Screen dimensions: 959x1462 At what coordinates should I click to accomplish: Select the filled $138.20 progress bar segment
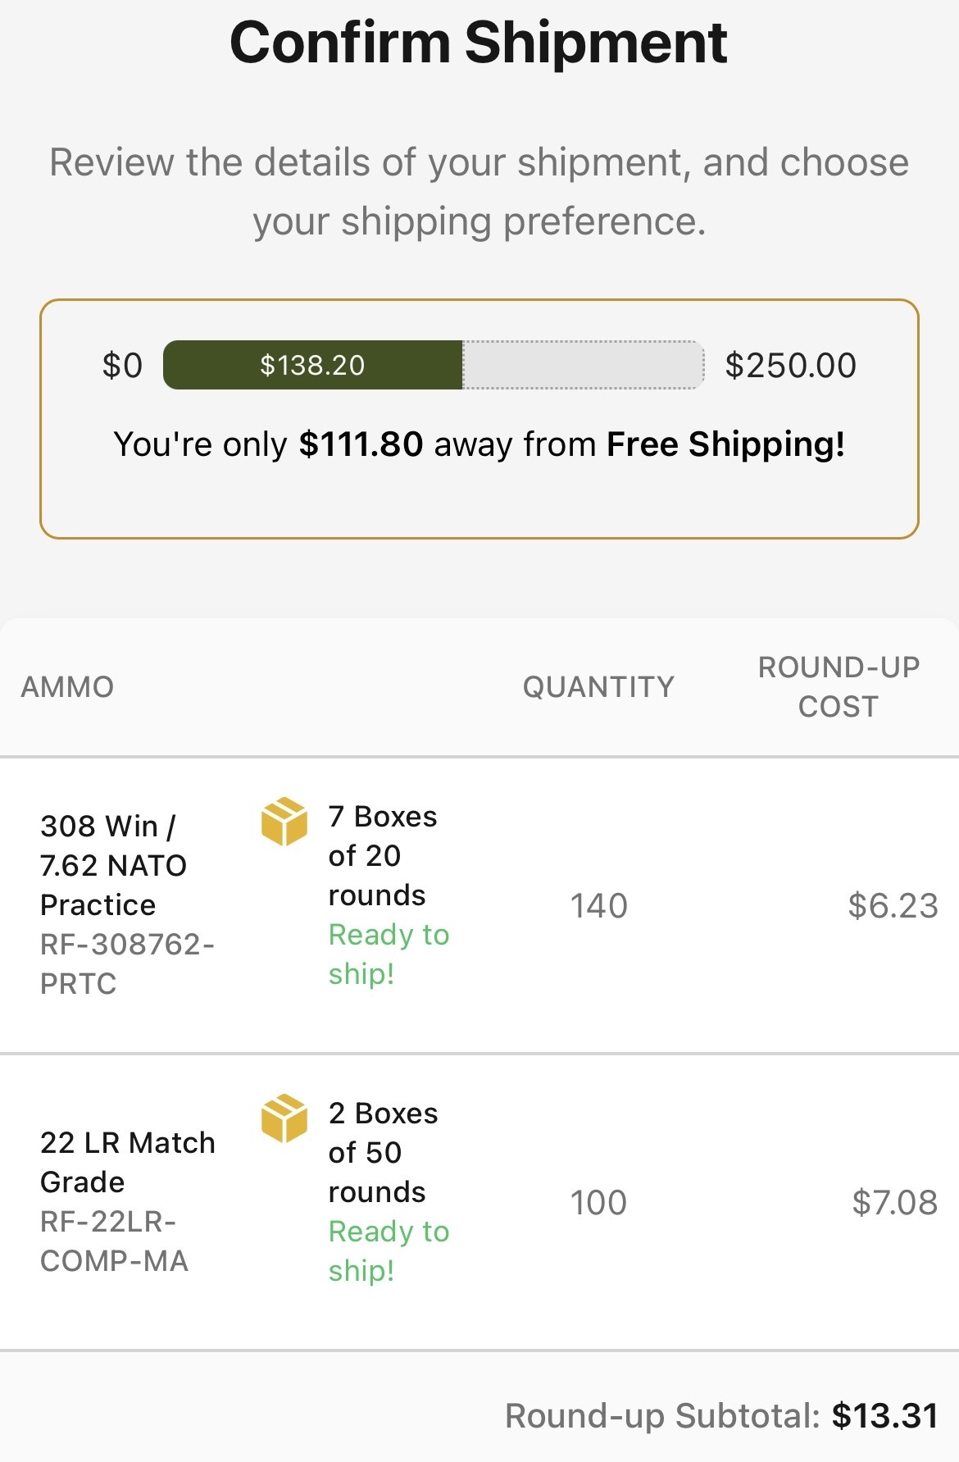tap(313, 365)
